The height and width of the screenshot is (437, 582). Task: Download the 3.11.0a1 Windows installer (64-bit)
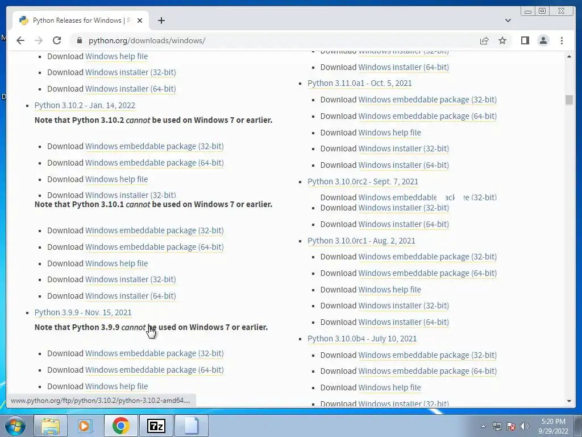pos(404,165)
